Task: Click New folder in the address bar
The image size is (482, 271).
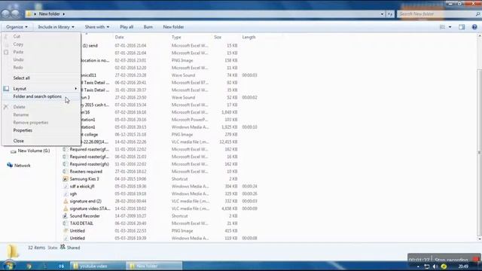Action: click(49, 14)
